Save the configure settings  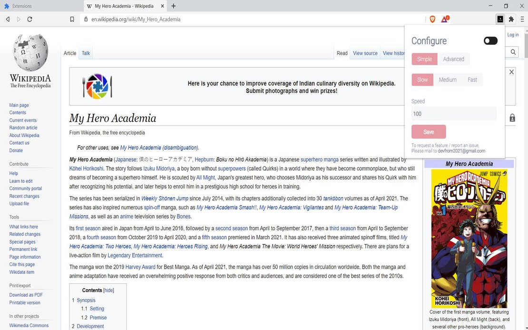(428, 132)
